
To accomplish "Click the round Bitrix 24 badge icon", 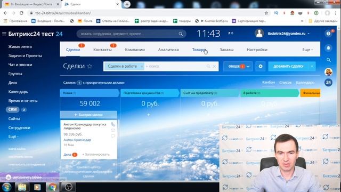I will 328,83.
